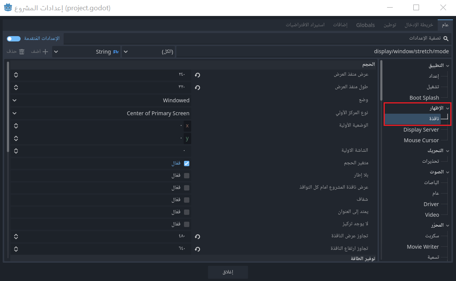Open the Globals tab
The image size is (456, 281).
365,25
